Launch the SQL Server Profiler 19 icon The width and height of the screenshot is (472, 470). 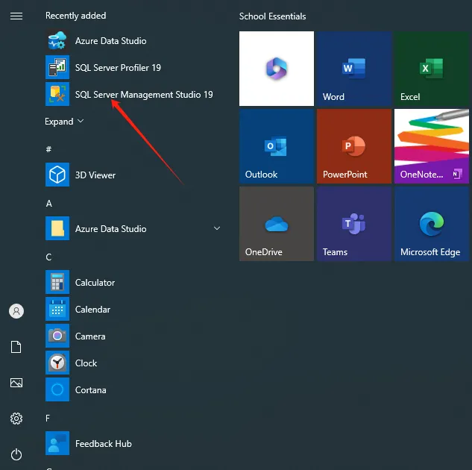[57, 67]
